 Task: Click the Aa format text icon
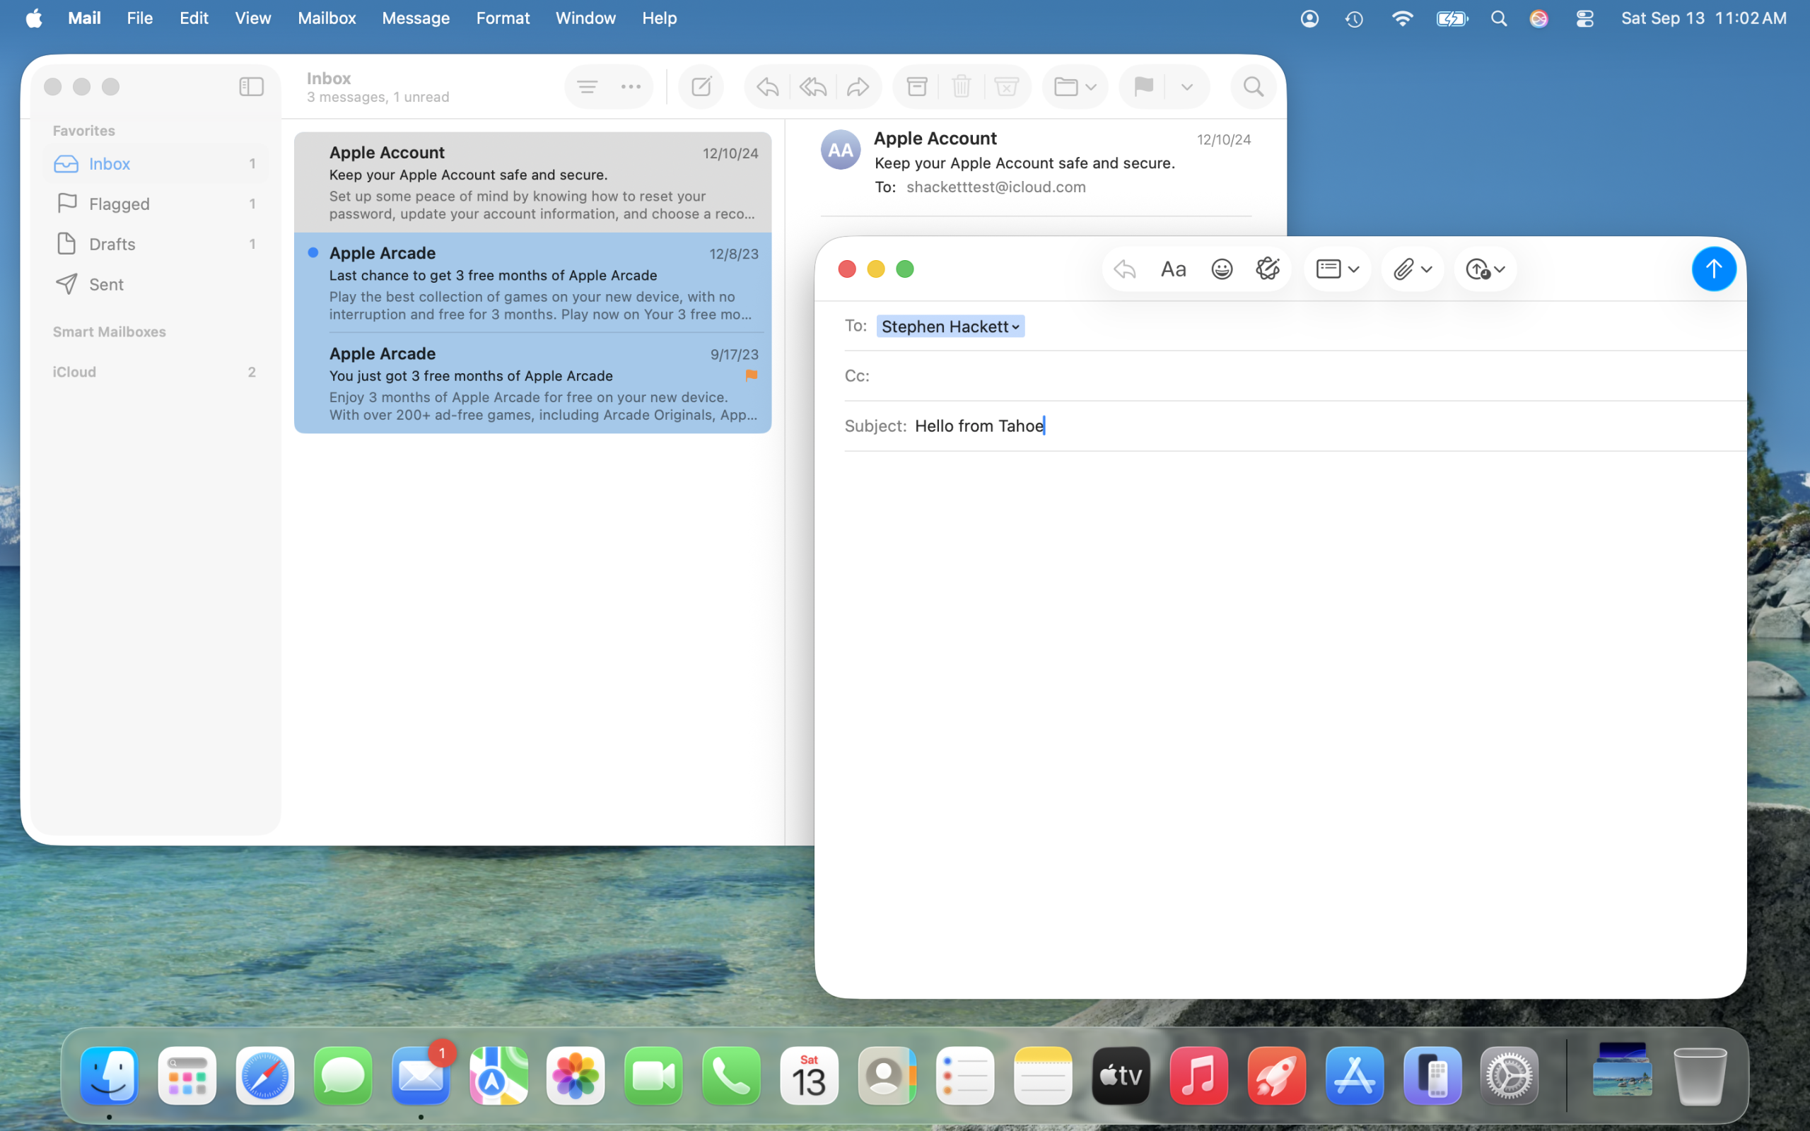(x=1173, y=269)
